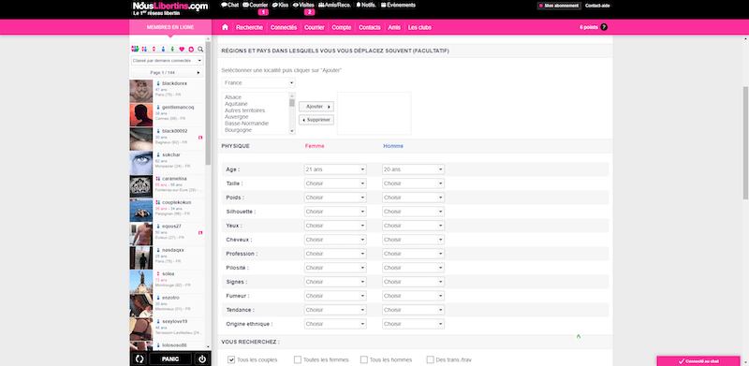Open the Homme Fumeur dropdown

click(x=413, y=296)
